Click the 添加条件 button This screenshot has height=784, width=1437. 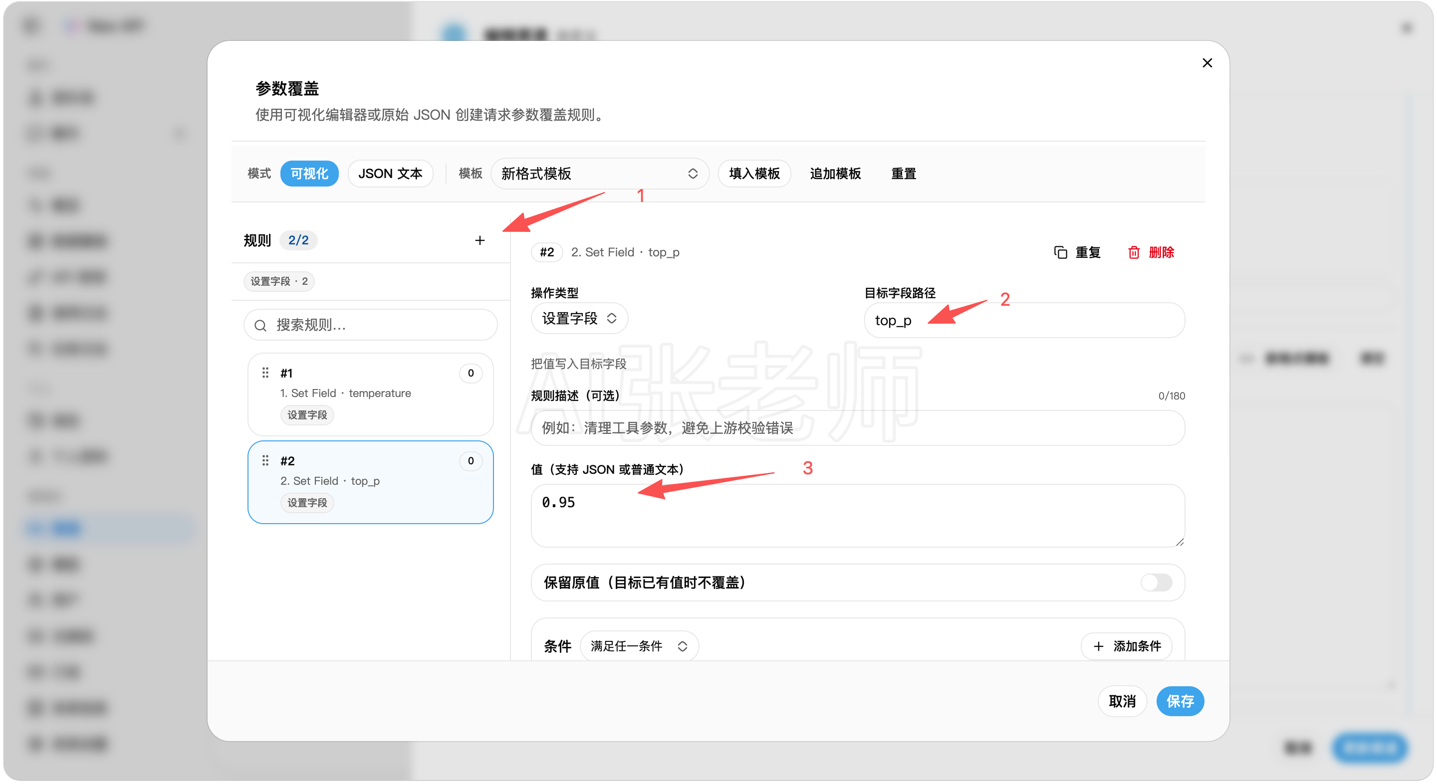click(x=1126, y=646)
